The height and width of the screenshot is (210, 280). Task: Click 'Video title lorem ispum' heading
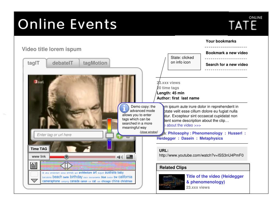52,49
